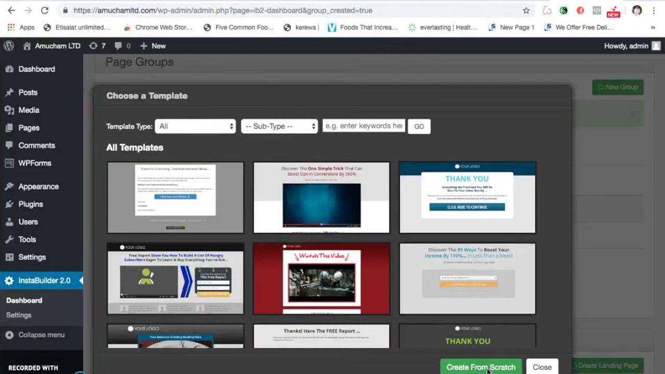Image resolution: width=665 pixels, height=374 pixels.
Task: Open Foods That Increa... bookmark
Action: coord(363,28)
